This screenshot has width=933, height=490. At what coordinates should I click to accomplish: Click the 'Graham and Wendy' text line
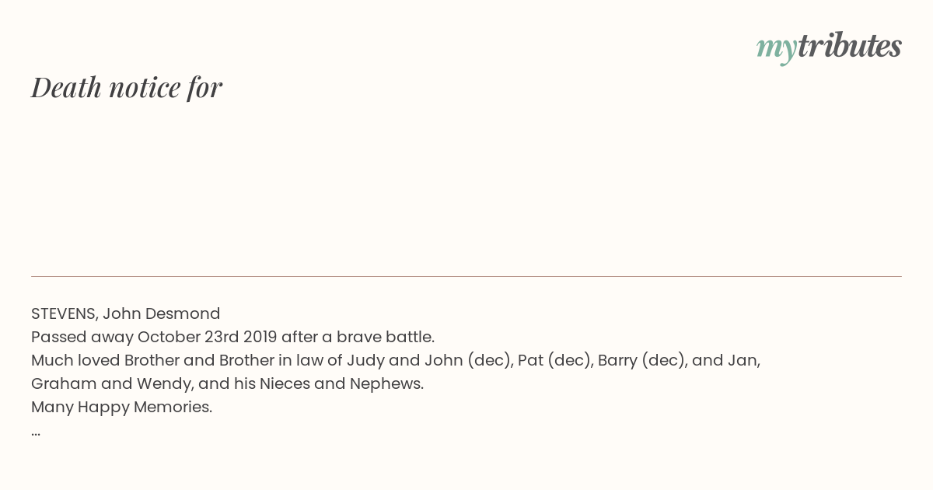[227, 383]
